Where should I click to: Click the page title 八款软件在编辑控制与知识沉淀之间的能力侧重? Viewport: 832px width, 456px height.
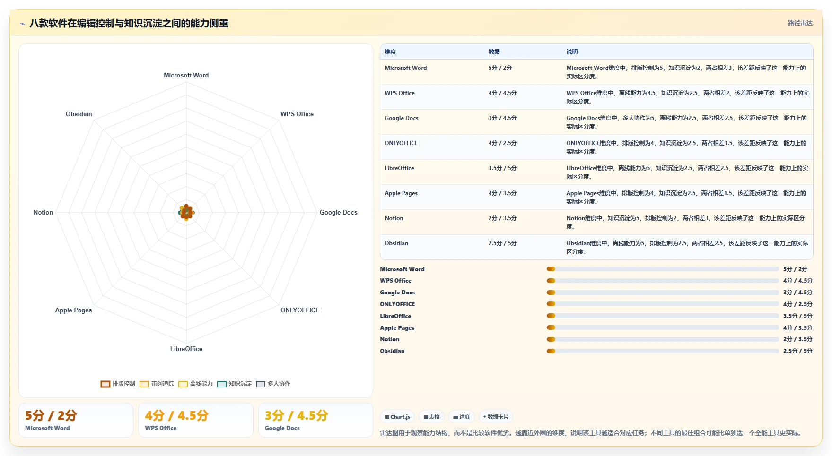pyautogui.click(x=129, y=24)
